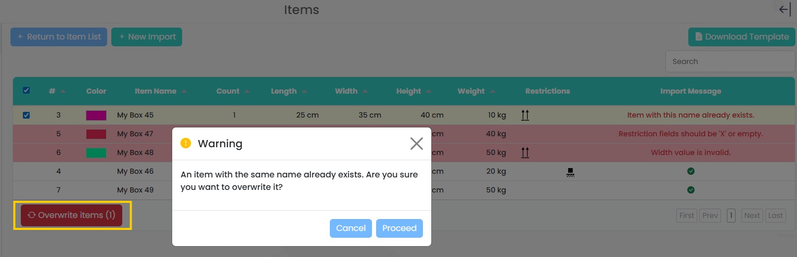Go to the Next pagination page
This screenshot has width=797, height=257.
click(x=752, y=215)
